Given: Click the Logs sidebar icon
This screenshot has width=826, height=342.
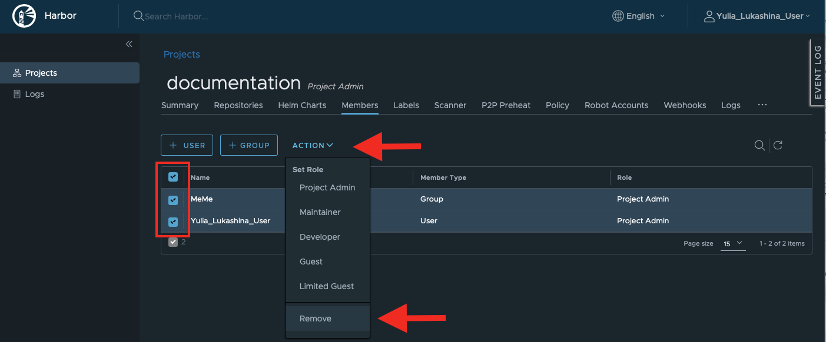Looking at the screenshot, I should 16,94.
